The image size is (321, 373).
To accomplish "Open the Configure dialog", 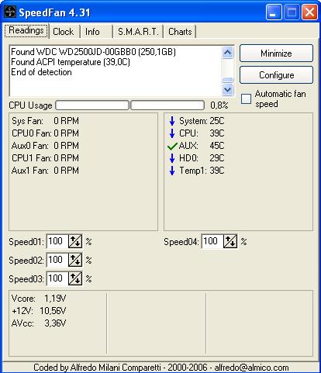I will point(276,75).
